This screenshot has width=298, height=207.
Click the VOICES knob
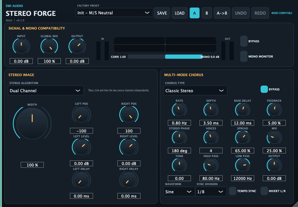(x=211, y=138)
